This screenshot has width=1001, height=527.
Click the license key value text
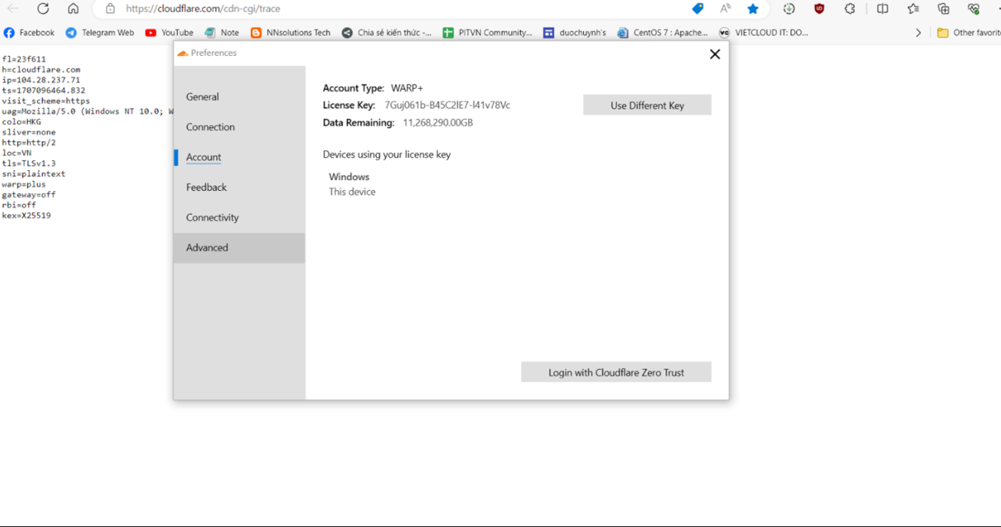(x=447, y=105)
